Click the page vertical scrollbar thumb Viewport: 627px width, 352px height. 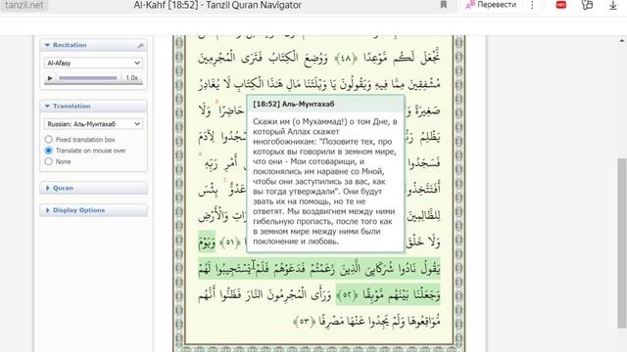pos(621,242)
